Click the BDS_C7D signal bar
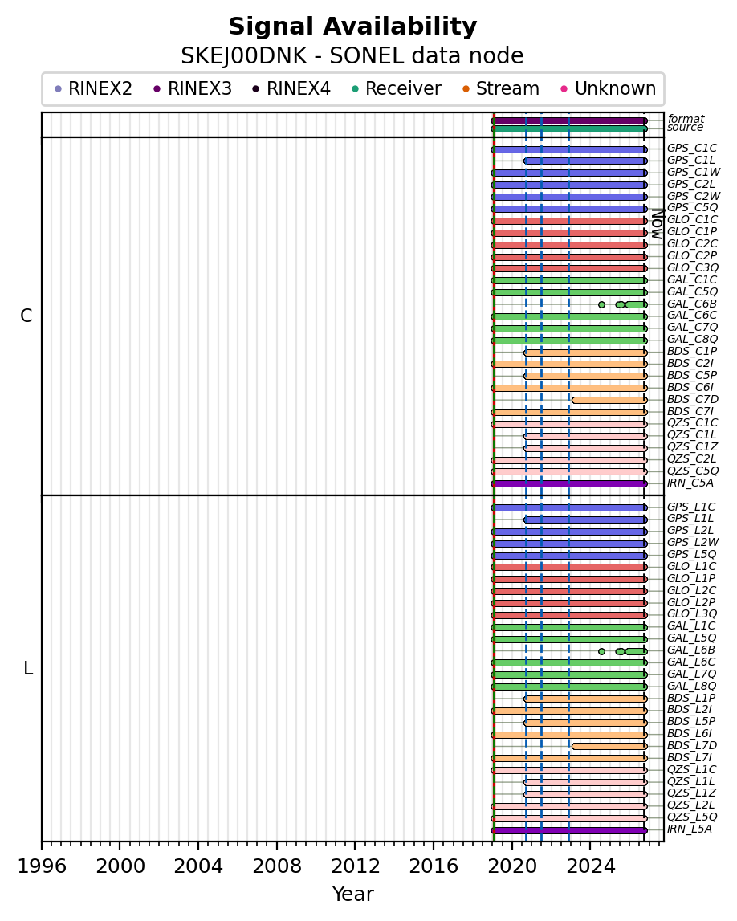The image size is (737, 921). point(609,400)
